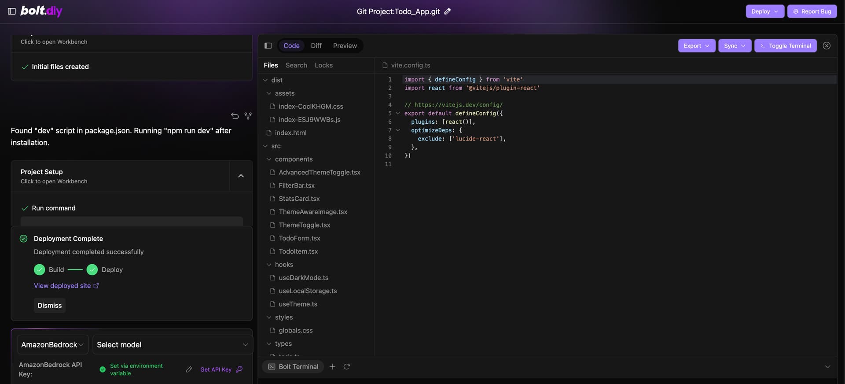Open StatsCard.tsx file
This screenshot has width=845, height=384.
(316, 199)
